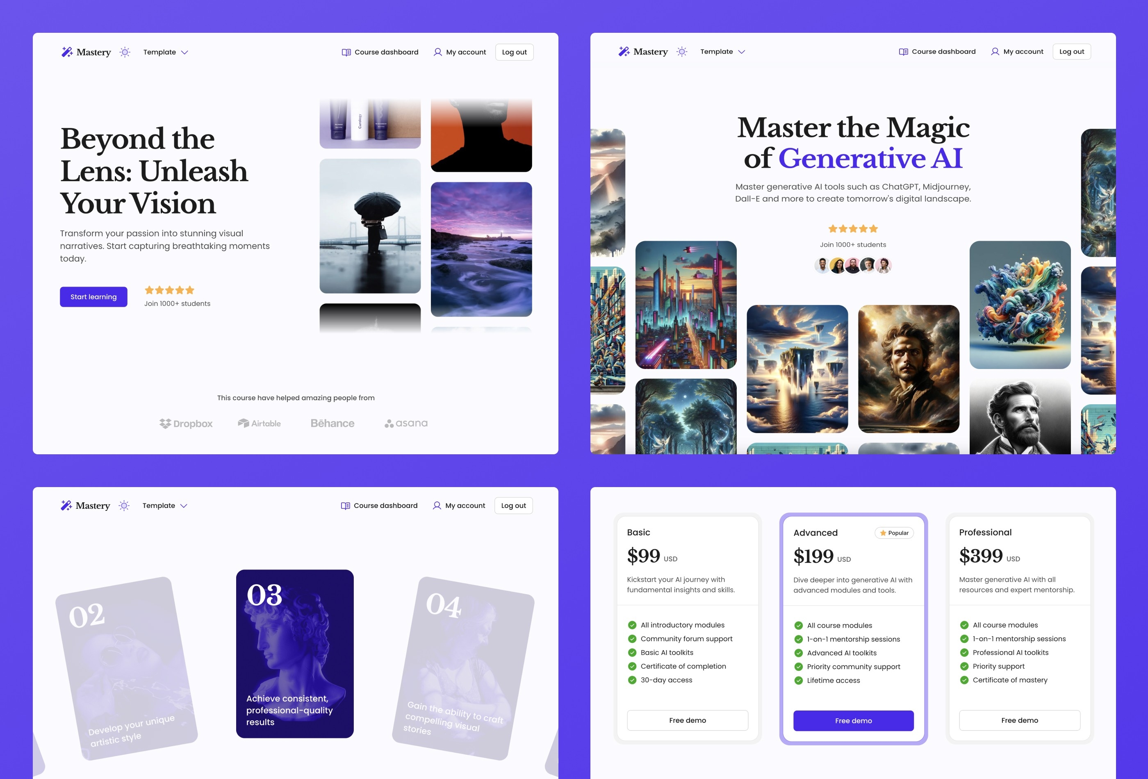Click the Course dashboard book icon top-right panel
Viewport: 1148px width, 779px height.
(x=902, y=51)
